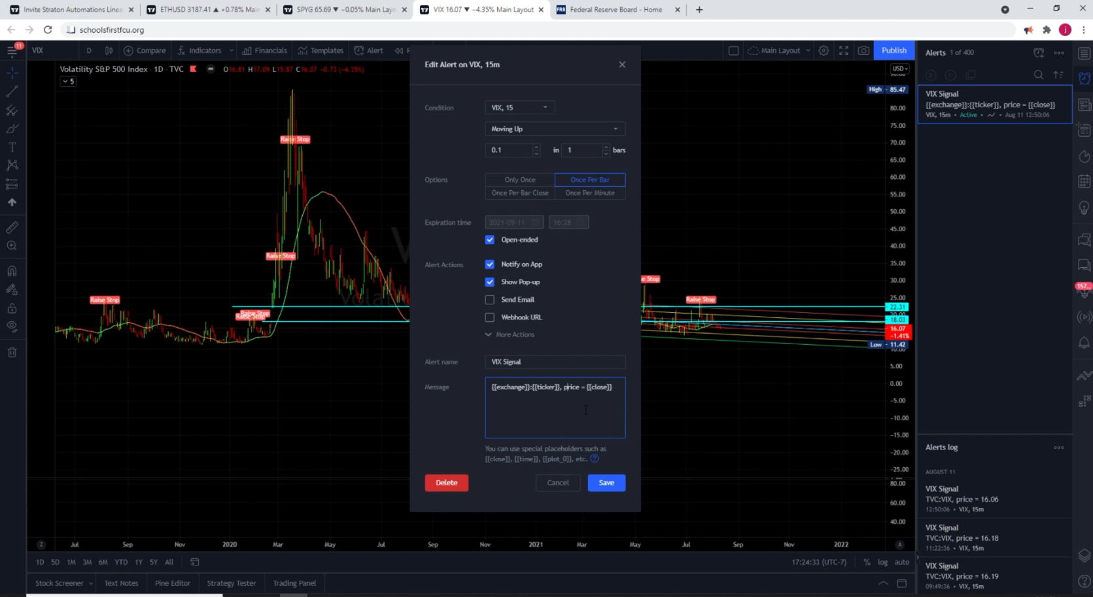Delete the VIX alert
The width and height of the screenshot is (1093, 597).
pos(446,483)
